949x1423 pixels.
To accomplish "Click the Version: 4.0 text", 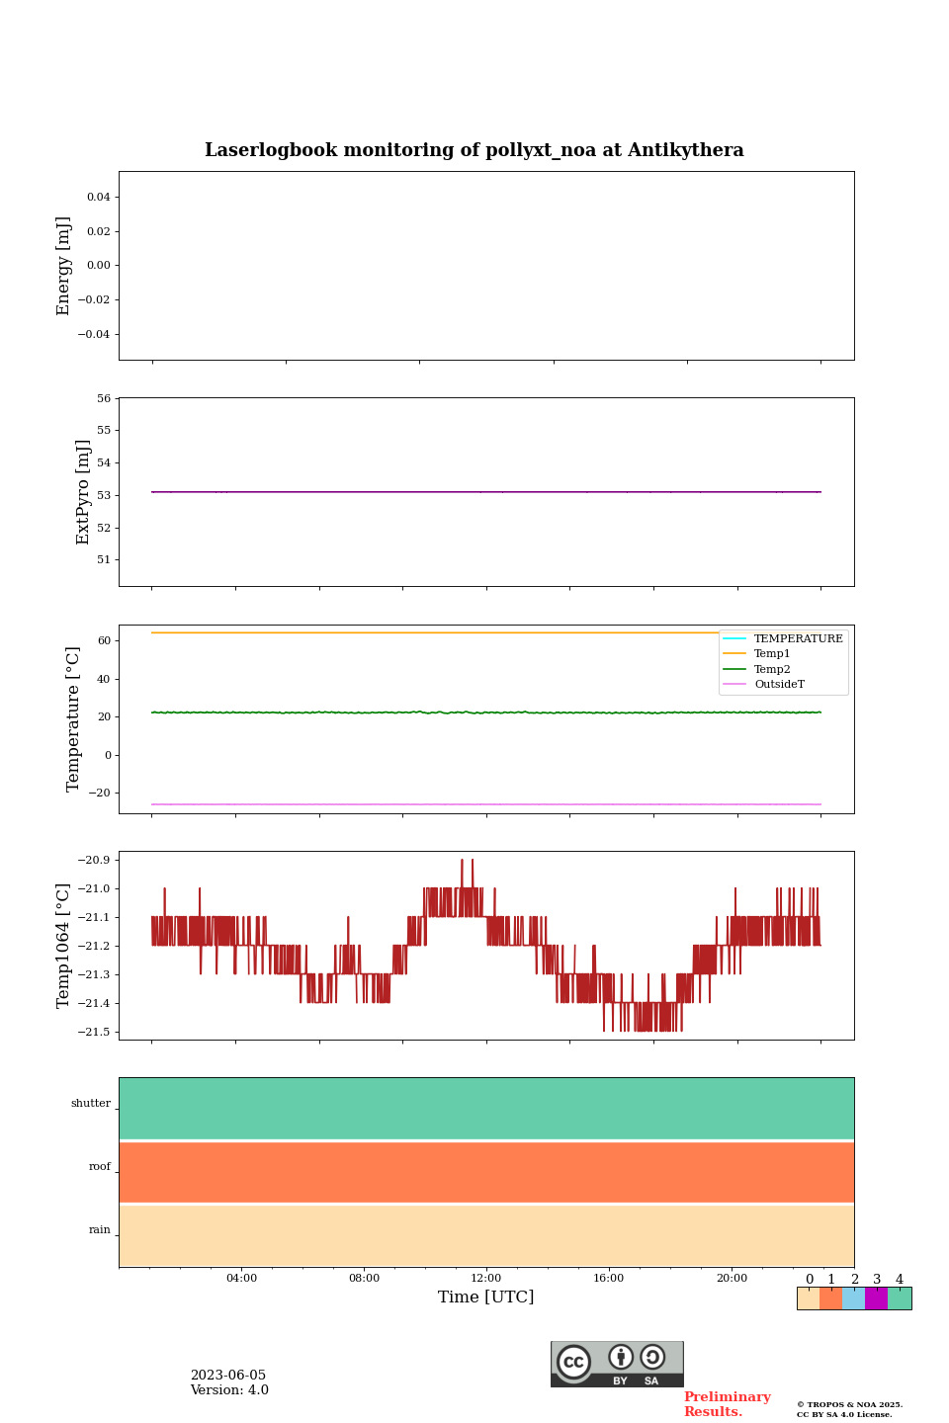I will pyautogui.click(x=229, y=1390).
